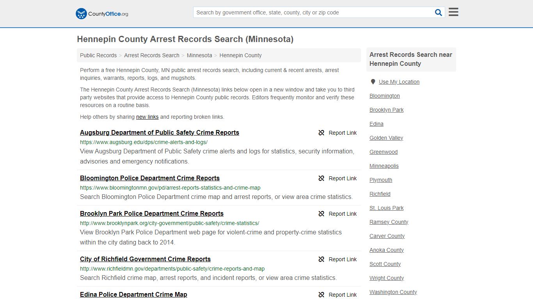Go to Public Records breadcrumb
The image size is (533, 299).
point(98,55)
